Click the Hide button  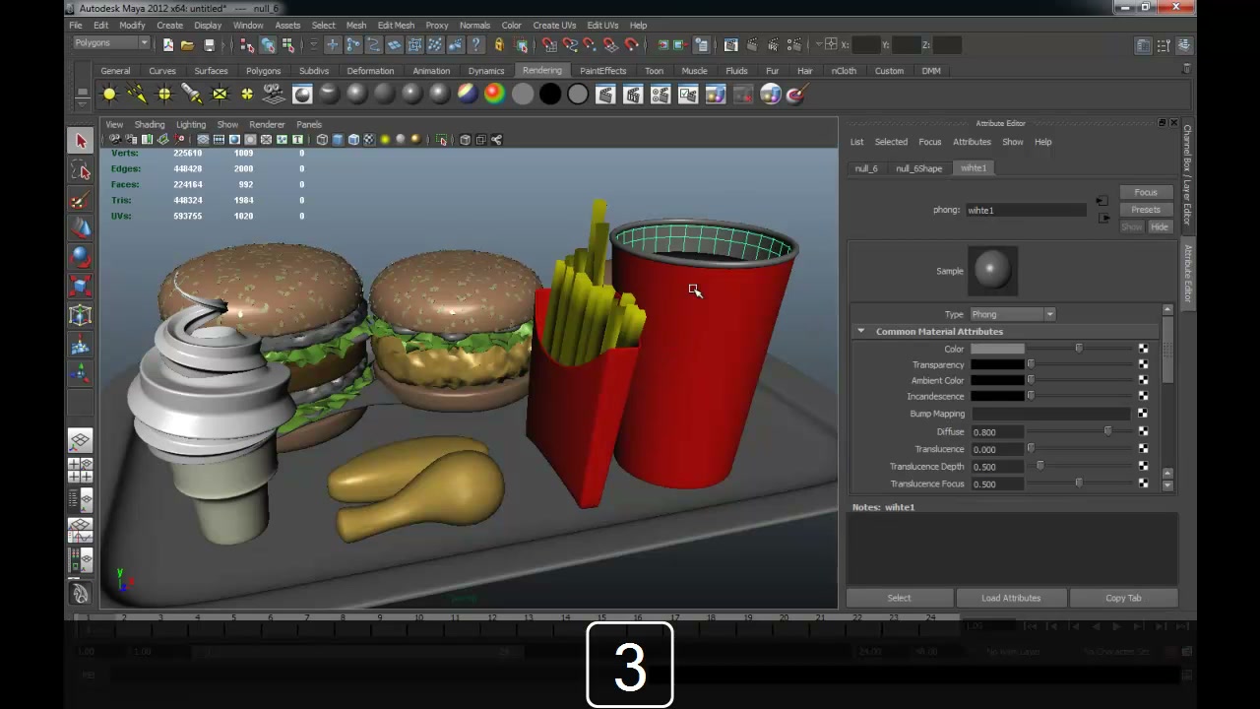tap(1160, 227)
